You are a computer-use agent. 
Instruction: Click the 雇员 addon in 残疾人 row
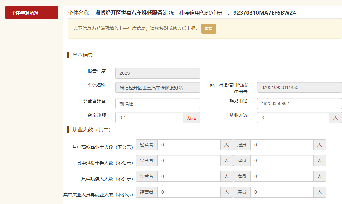click(242, 176)
